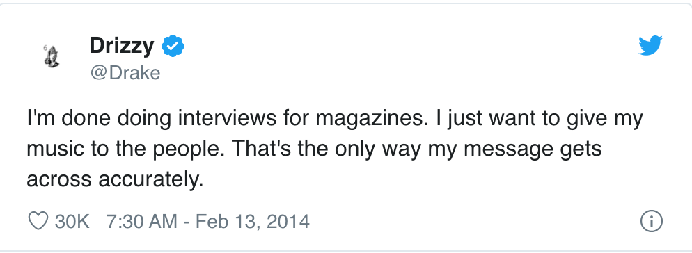Like the tweet with the heart icon

(x=38, y=221)
